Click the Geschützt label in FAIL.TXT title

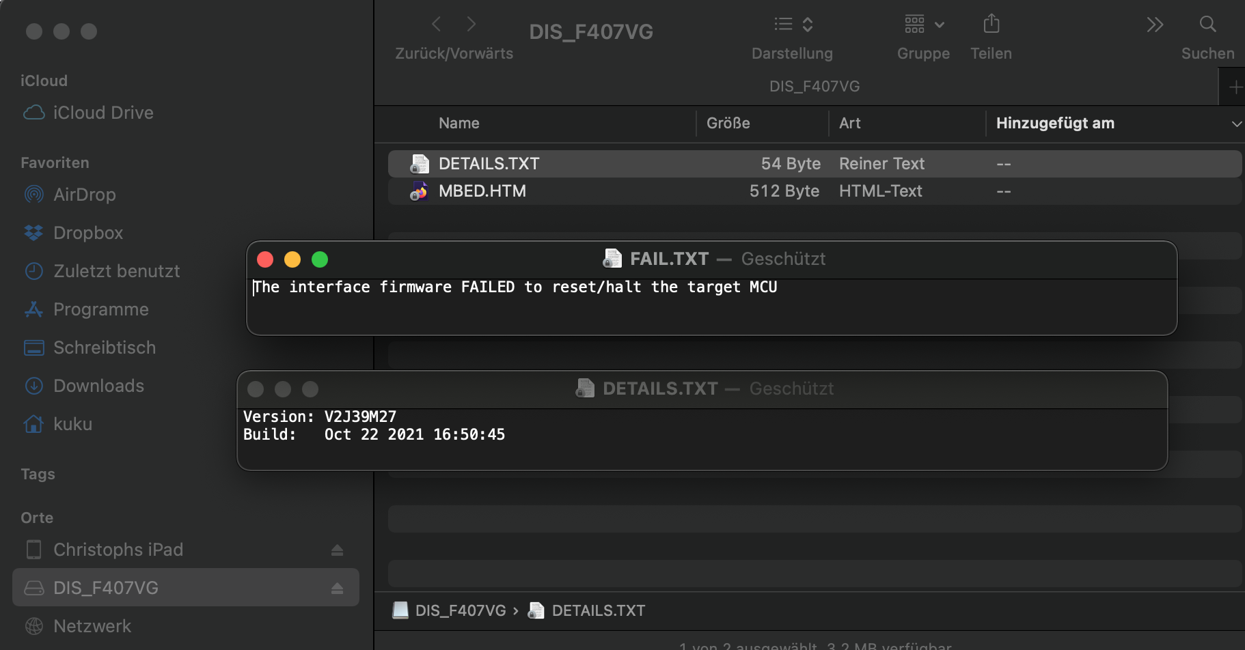pos(783,259)
